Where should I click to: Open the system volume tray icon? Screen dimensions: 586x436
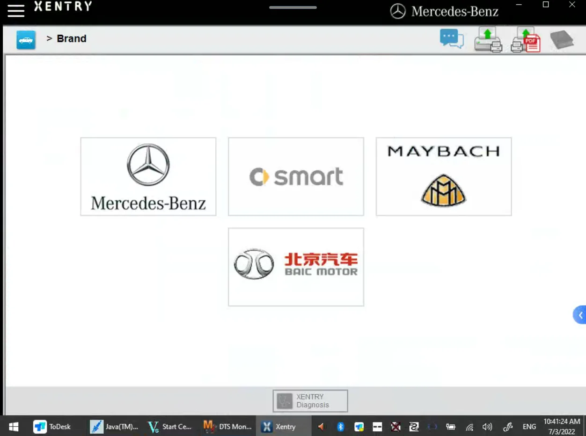[x=487, y=427]
